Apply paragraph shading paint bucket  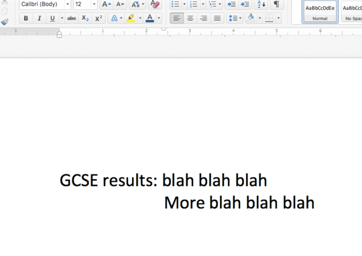(251, 18)
